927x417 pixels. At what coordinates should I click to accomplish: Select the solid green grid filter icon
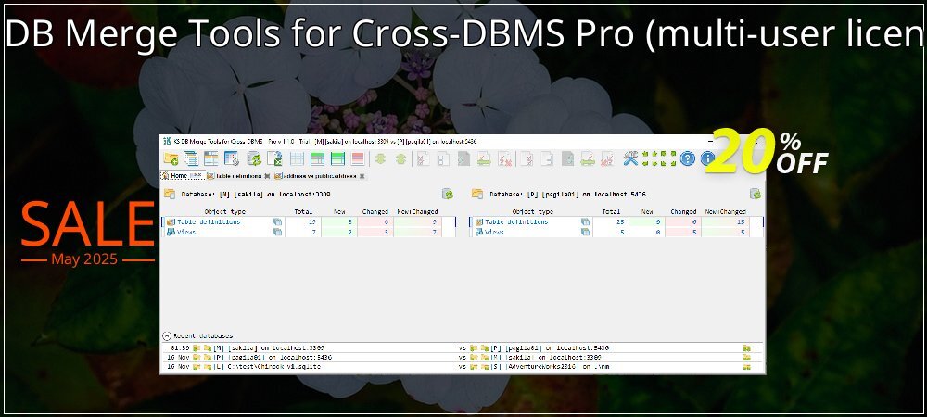(337, 158)
